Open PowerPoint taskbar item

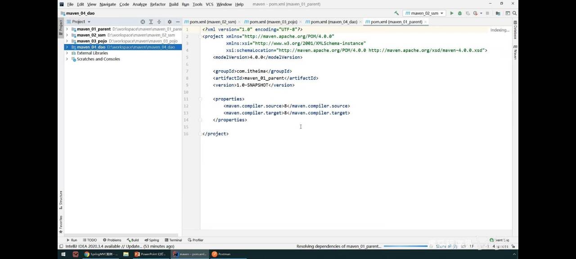pyautogui.click(x=151, y=254)
